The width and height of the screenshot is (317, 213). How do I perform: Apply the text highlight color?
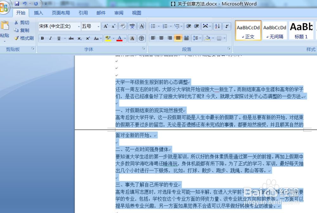click(107, 38)
